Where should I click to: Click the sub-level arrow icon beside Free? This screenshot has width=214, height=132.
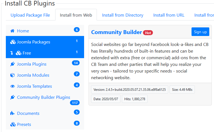[x=12, y=53]
